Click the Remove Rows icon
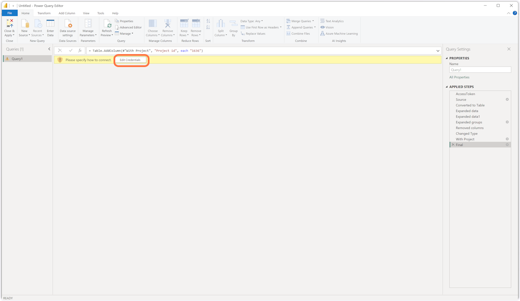The image size is (520, 301). (196, 24)
